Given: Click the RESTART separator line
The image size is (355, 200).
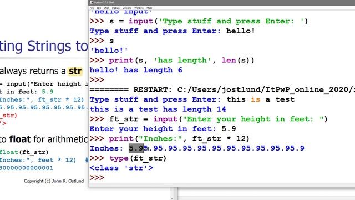Looking at the screenshot, I should (x=222, y=90).
